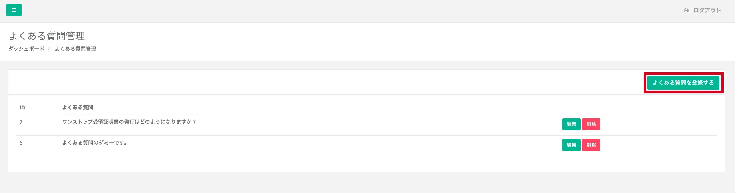Viewport: 735px width, 193px height.
Task: Edit the よくある質問のダミーです entry
Action: point(571,145)
